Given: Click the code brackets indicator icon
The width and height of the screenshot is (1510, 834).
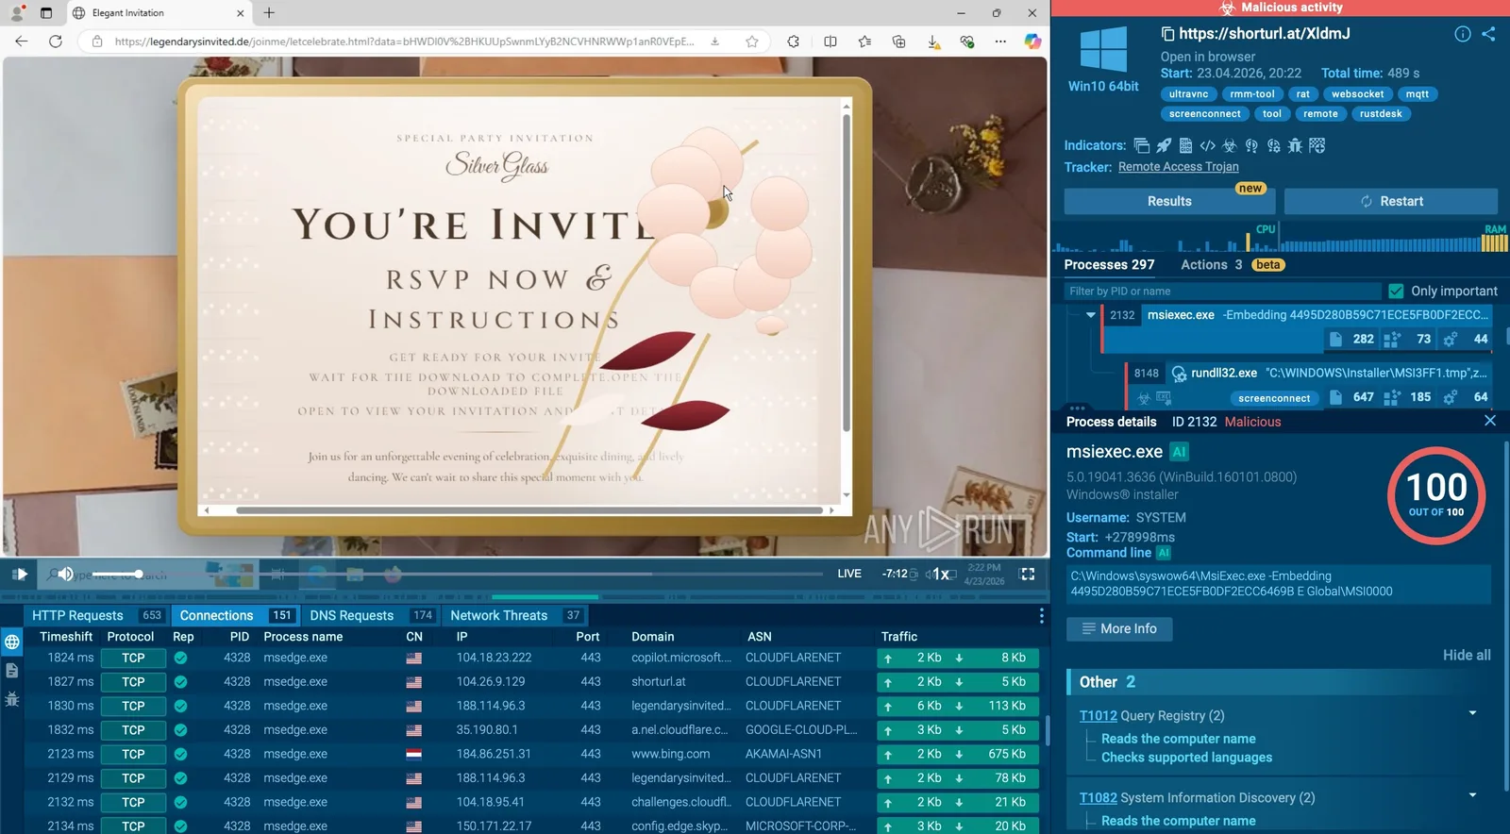Looking at the screenshot, I should (x=1207, y=145).
